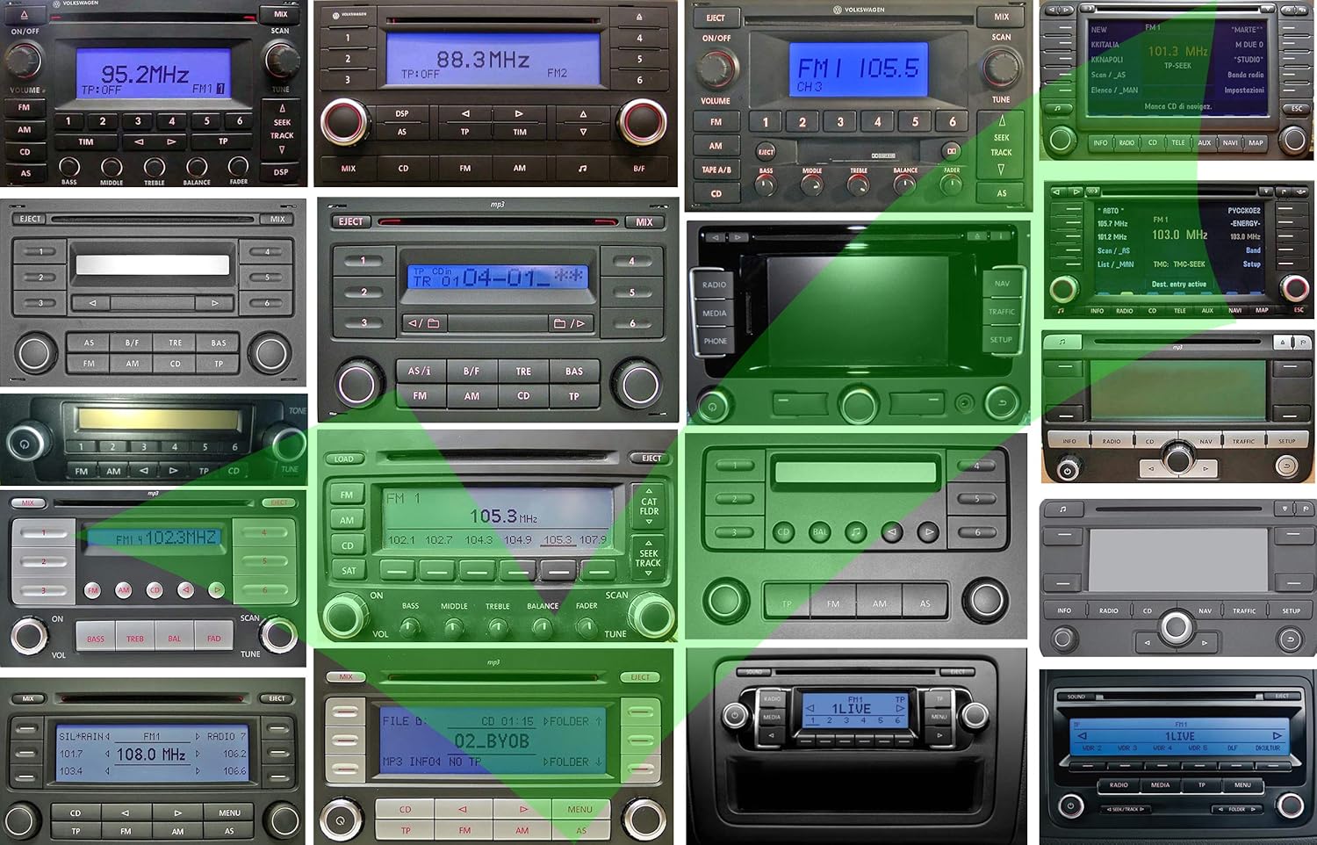1317x845 pixels.
Task: Switch to TAPE A/B on the FM1 105.5 radio
Action: 716,170
